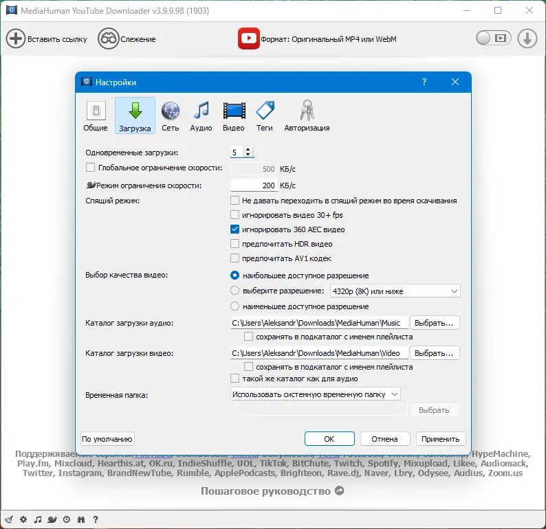Confirm settings with OK button
The height and width of the screenshot is (529, 546).
coord(329,439)
